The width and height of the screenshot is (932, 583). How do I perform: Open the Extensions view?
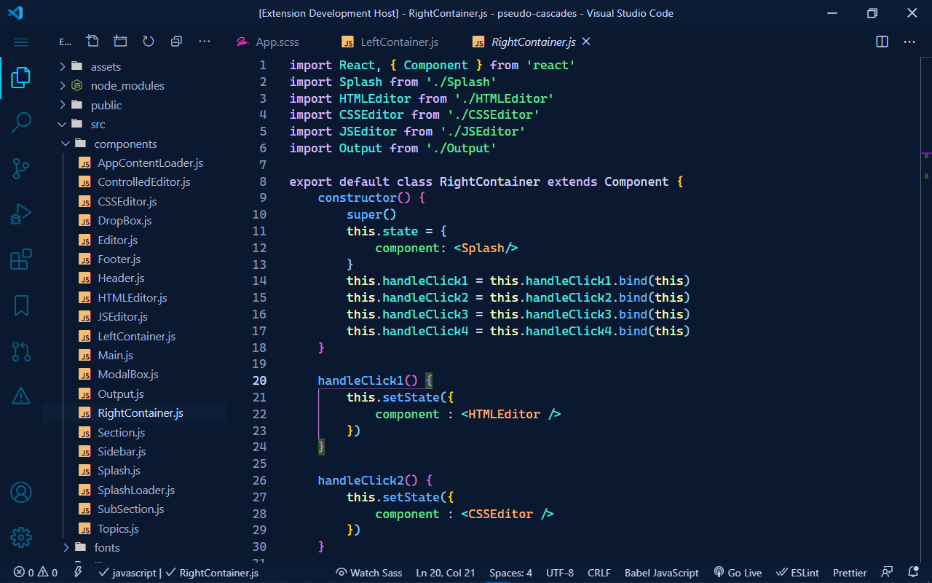click(21, 259)
